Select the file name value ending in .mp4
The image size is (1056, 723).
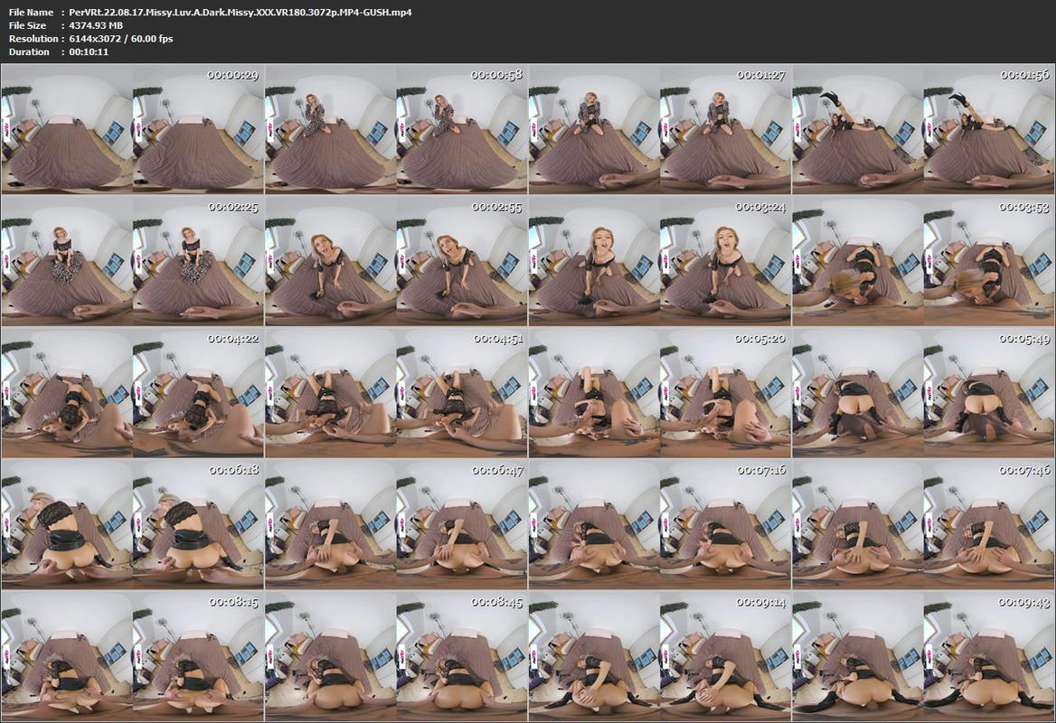pyautogui.click(x=240, y=12)
